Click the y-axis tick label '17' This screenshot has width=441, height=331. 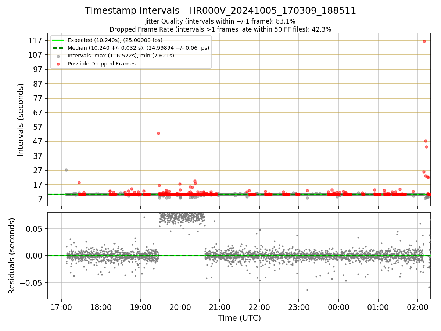tap(38, 185)
